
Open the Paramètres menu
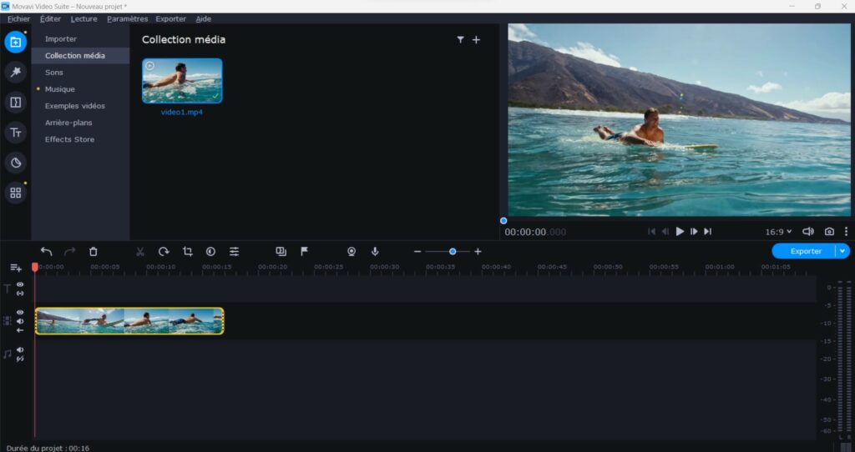click(127, 18)
